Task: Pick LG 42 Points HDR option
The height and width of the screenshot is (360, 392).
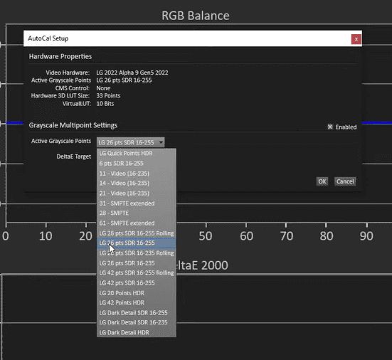Action: coord(137,302)
